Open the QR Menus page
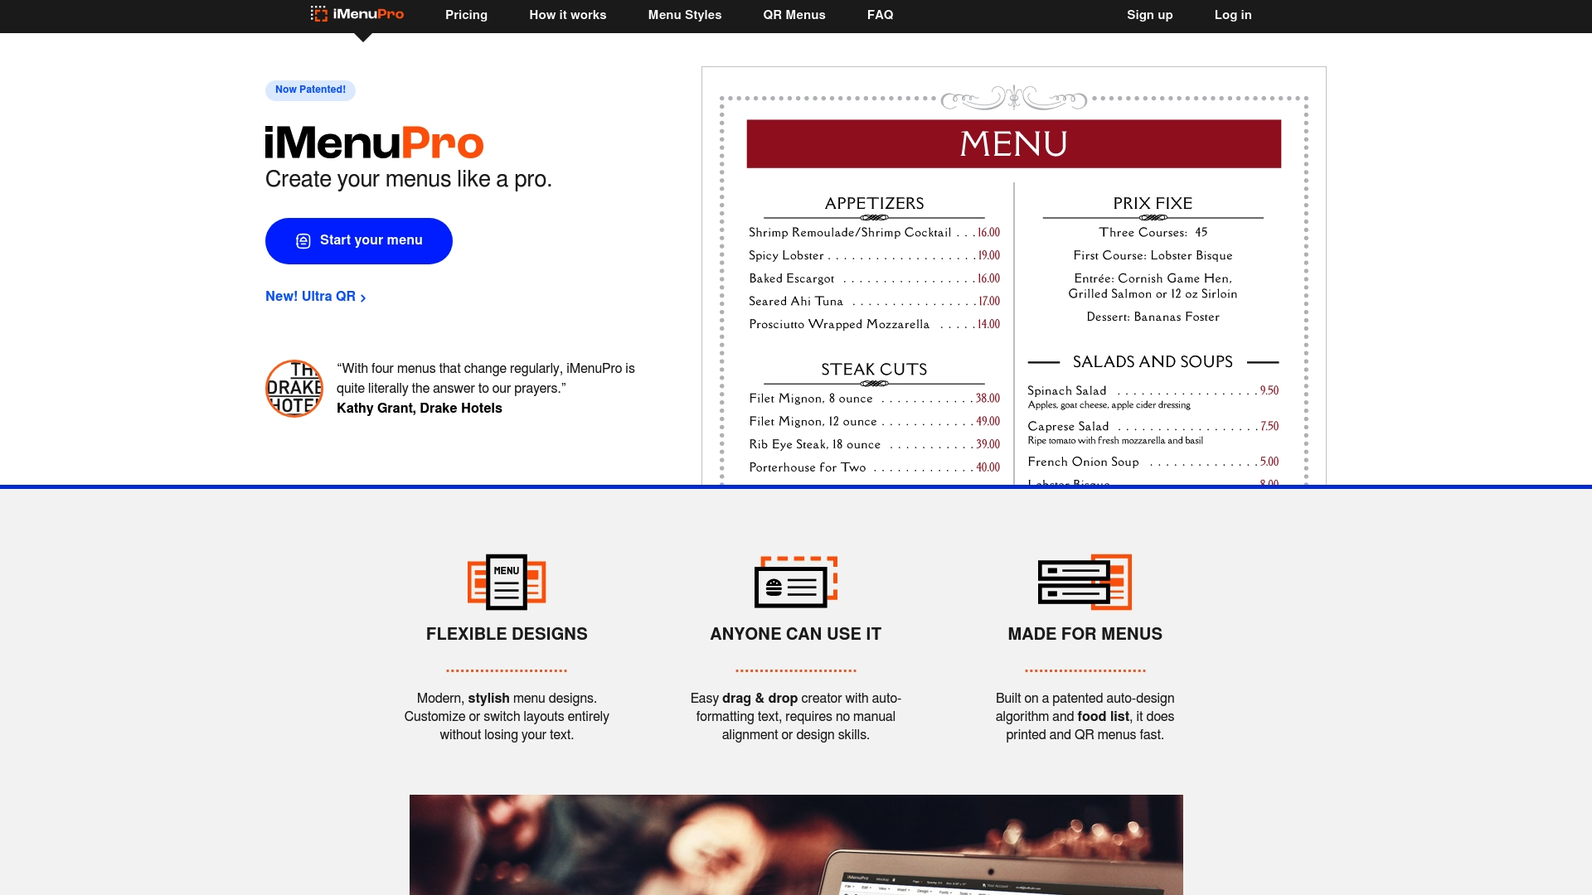Viewport: 1592px width, 895px height. pyautogui.click(x=794, y=15)
